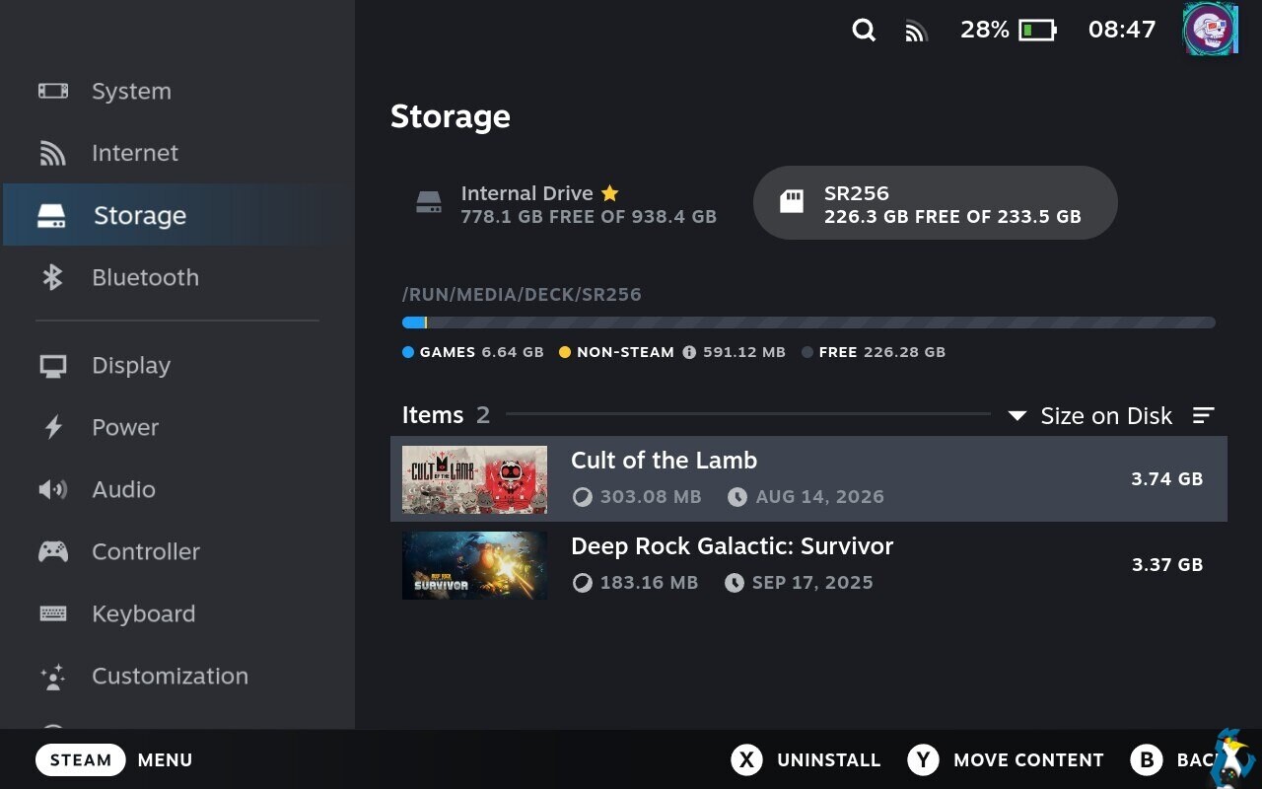Click the X Uninstall button
The image size is (1262, 789).
806,759
